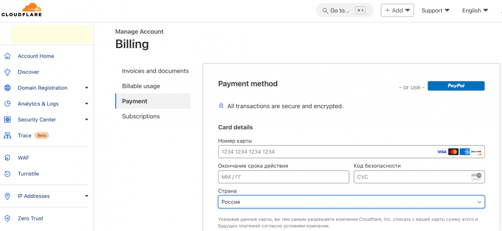Screen dimensions: 502x231
Task: Expand the Domain Registration submenu arrow
Action: (87, 88)
